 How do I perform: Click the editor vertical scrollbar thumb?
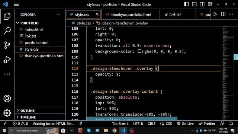coord(236,57)
